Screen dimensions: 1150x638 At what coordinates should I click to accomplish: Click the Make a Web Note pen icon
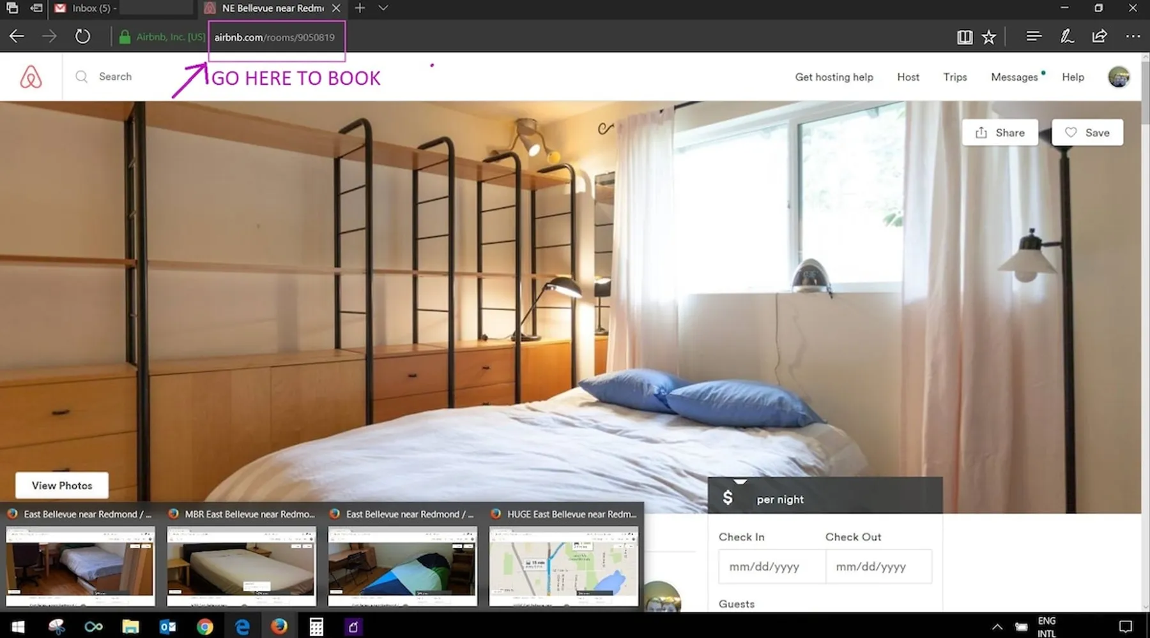pyautogui.click(x=1066, y=36)
